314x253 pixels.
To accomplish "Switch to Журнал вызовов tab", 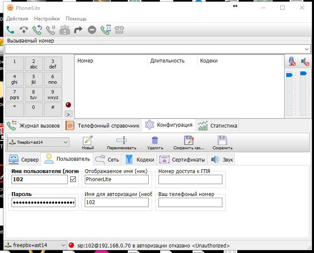I will point(33,126).
